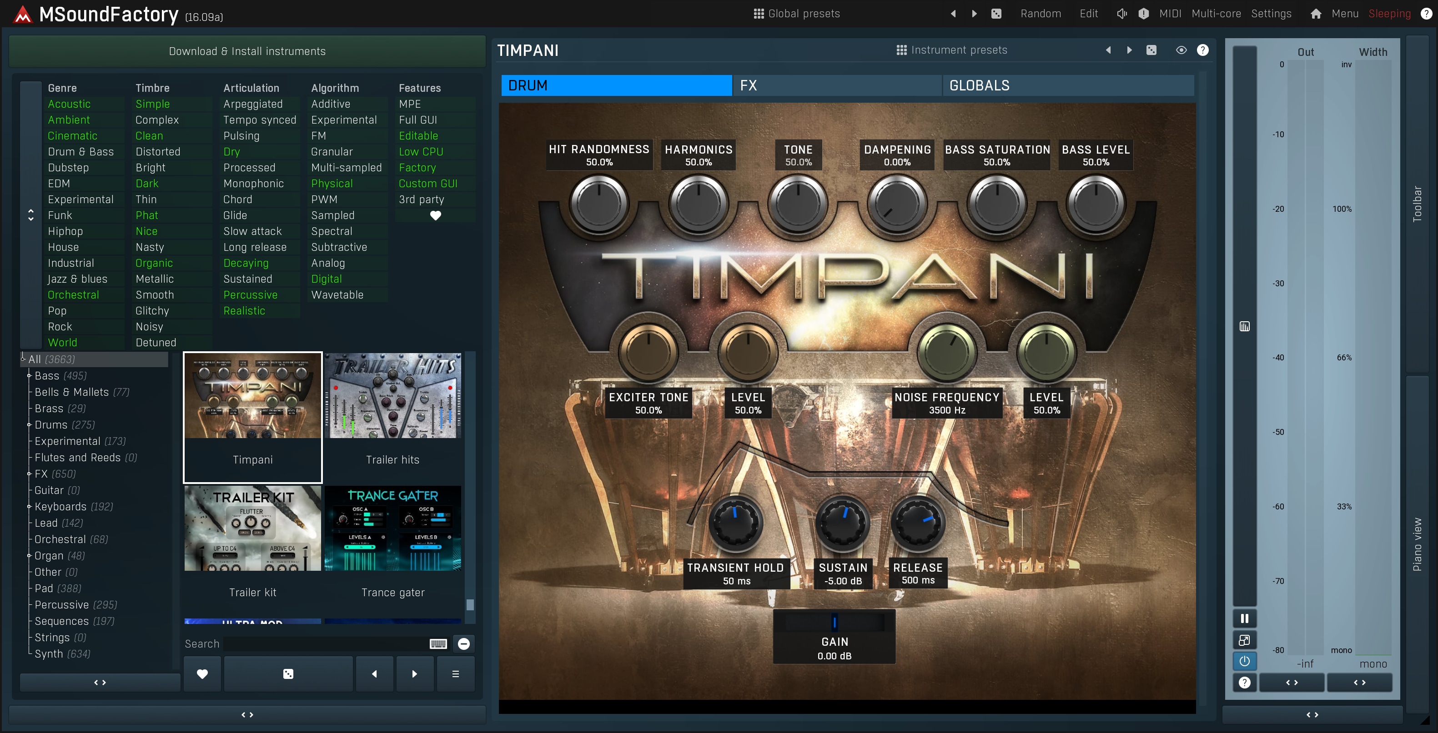Open the MIDI menu
1438x733 pixels.
tap(1170, 13)
